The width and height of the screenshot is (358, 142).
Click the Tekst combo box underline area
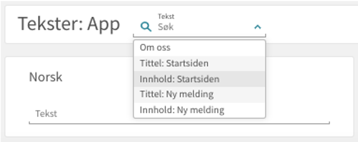coord(200,35)
